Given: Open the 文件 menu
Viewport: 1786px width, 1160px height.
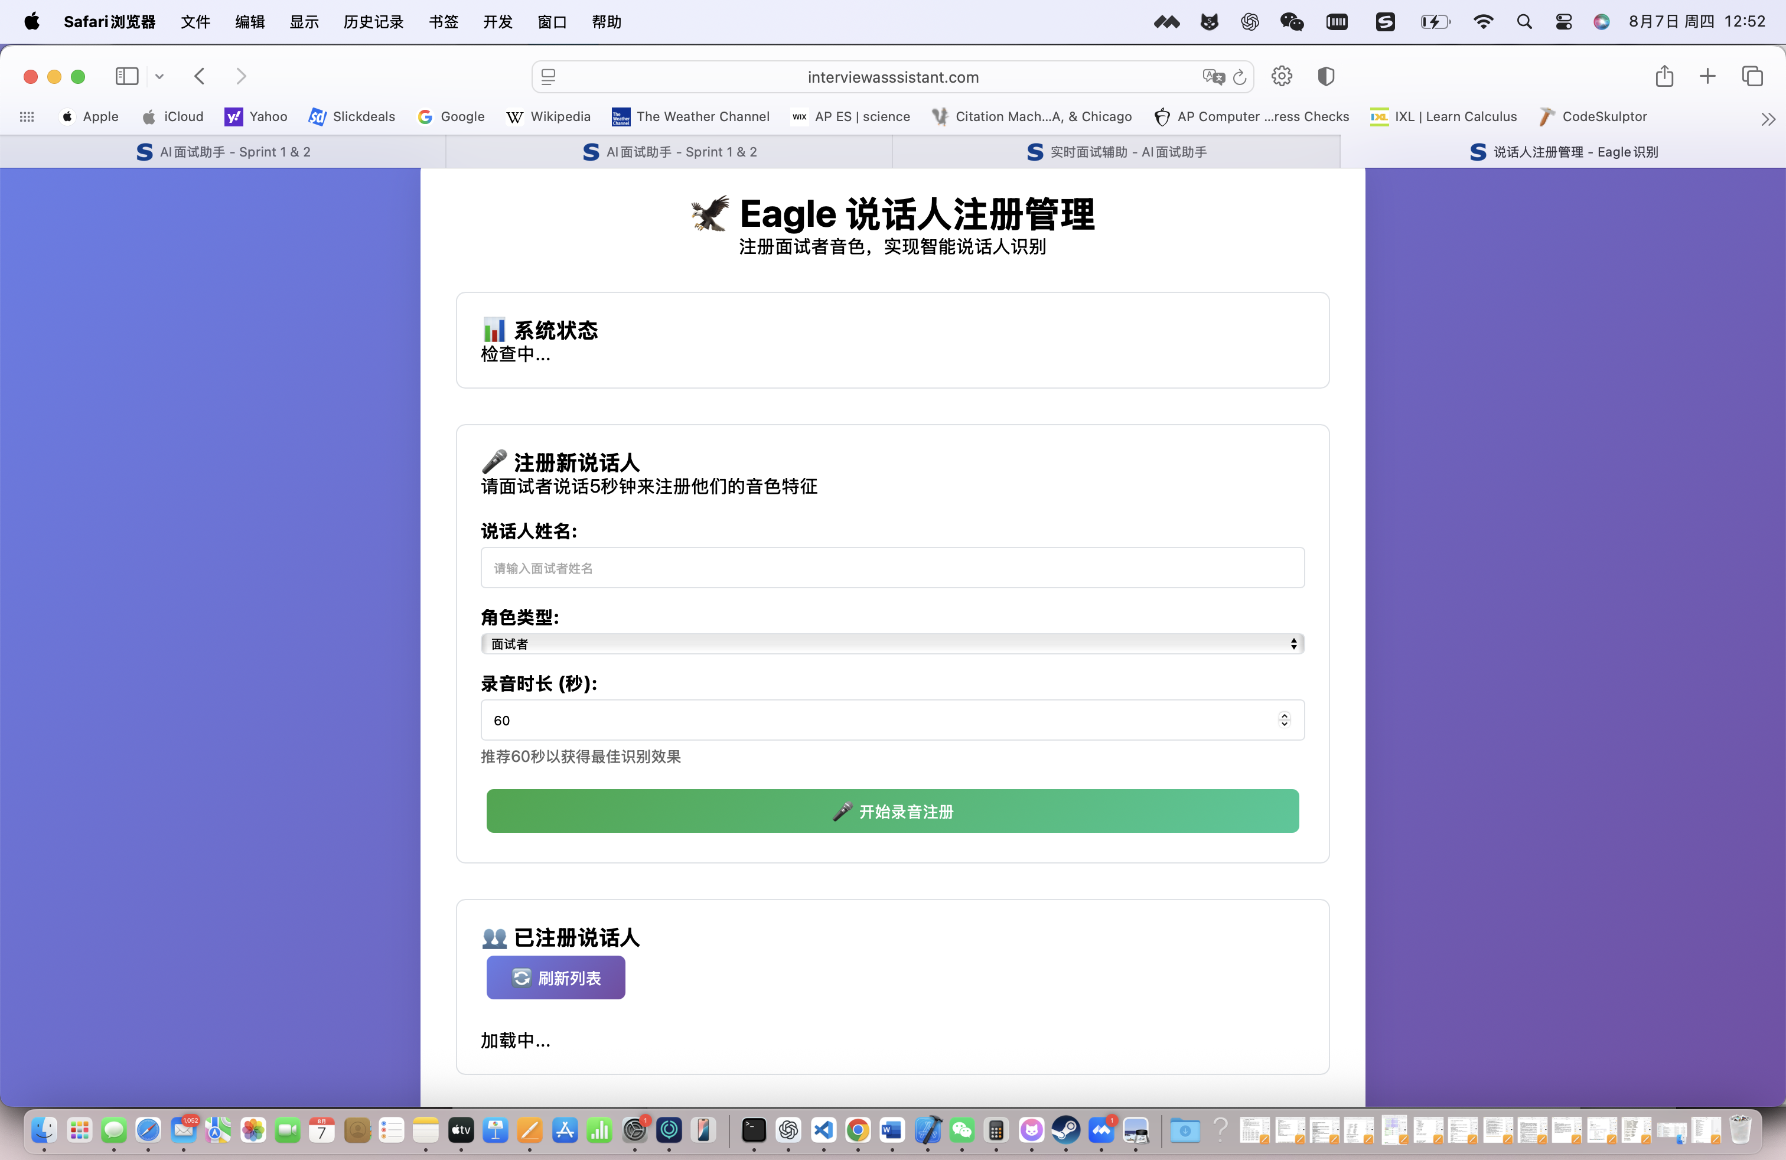Looking at the screenshot, I should [x=195, y=22].
